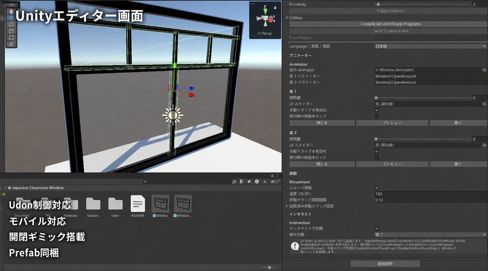The height and width of the screenshot is (271, 488).
Task: Click 閉じる button under 窓 2
Action: tap(322, 164)
